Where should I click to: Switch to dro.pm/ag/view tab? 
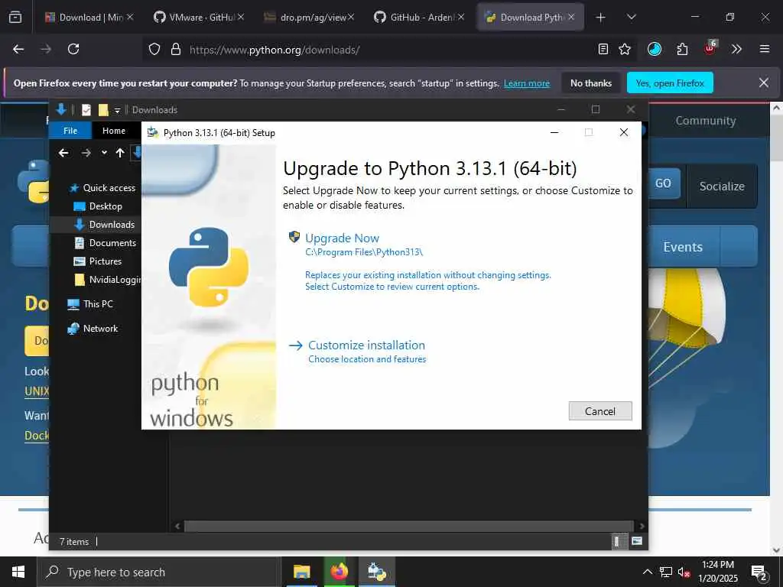click(310, 17)
